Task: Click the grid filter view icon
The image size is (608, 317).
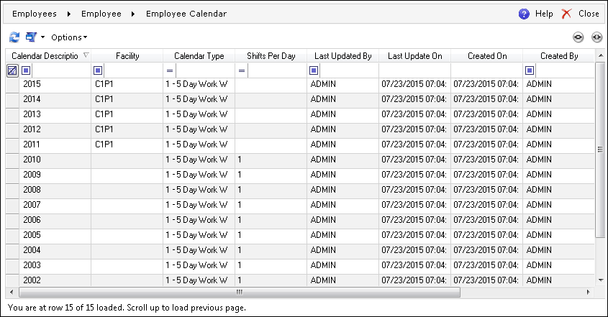Action: click(31, 37)
